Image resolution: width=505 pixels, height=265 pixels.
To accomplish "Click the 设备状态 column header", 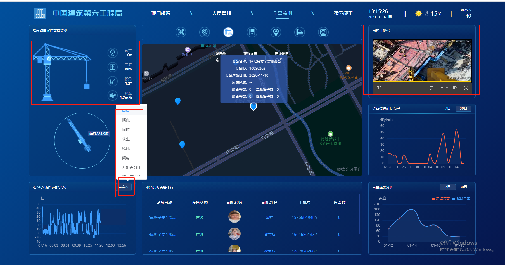I will point(200,202).
